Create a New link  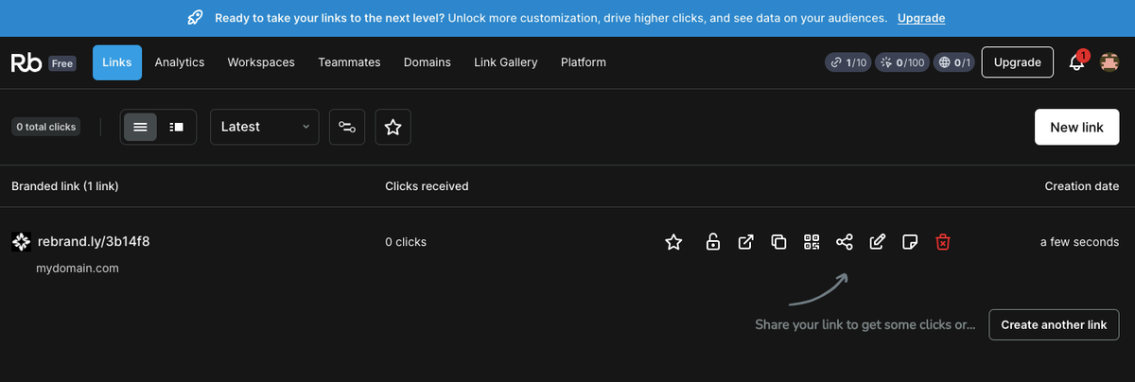[x=1077, y=127]
